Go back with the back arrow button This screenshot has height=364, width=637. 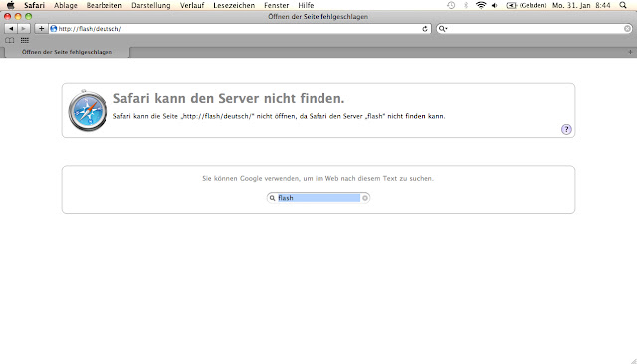coord(11,29)
